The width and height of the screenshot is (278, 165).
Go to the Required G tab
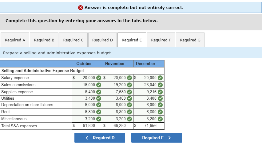(x=190, y=40)
